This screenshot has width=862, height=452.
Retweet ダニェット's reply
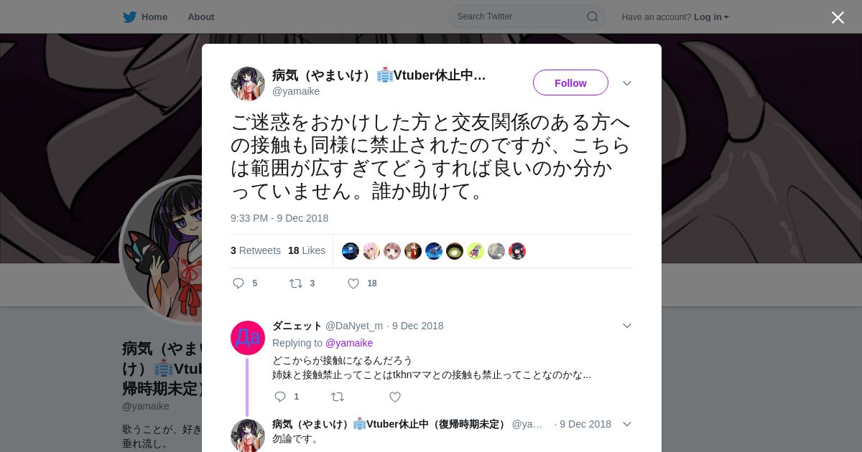[338, 397]
